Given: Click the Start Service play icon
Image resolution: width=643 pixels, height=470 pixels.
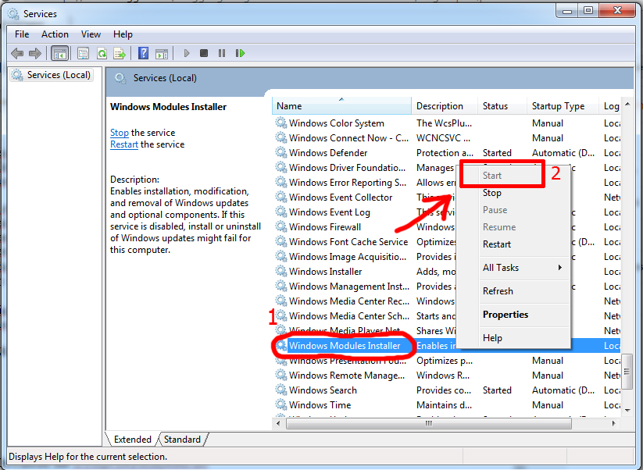Looking at the screenshot, I should coord(187,53).
